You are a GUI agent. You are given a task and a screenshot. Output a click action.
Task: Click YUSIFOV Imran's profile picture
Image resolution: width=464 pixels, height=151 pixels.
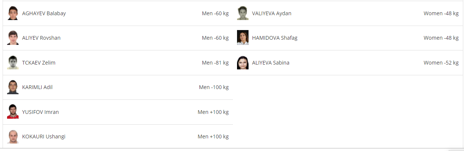[x=13, y=112]
